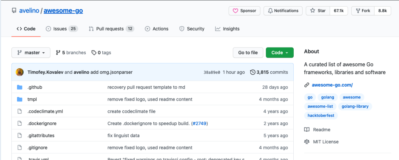Image resolution: width=399 pixels, height=160 pixels.
Task: View the 3,815 commits history
Action: click(269, 72)
